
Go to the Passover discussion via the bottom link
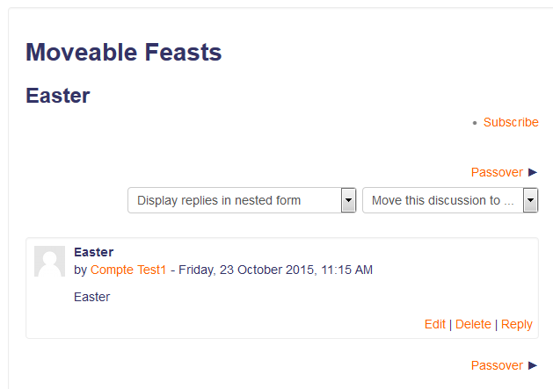(x=497, y=365)
